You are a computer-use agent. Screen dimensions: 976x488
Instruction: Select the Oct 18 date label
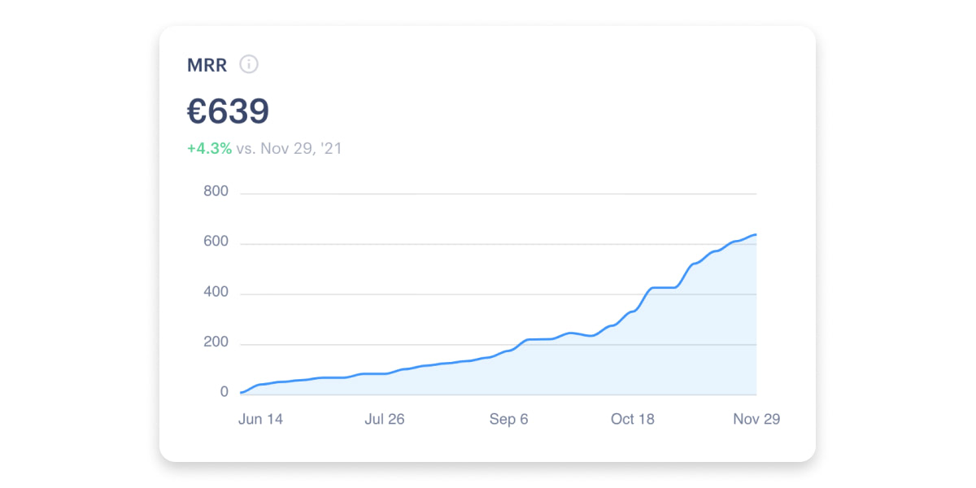tap(633, 419)
